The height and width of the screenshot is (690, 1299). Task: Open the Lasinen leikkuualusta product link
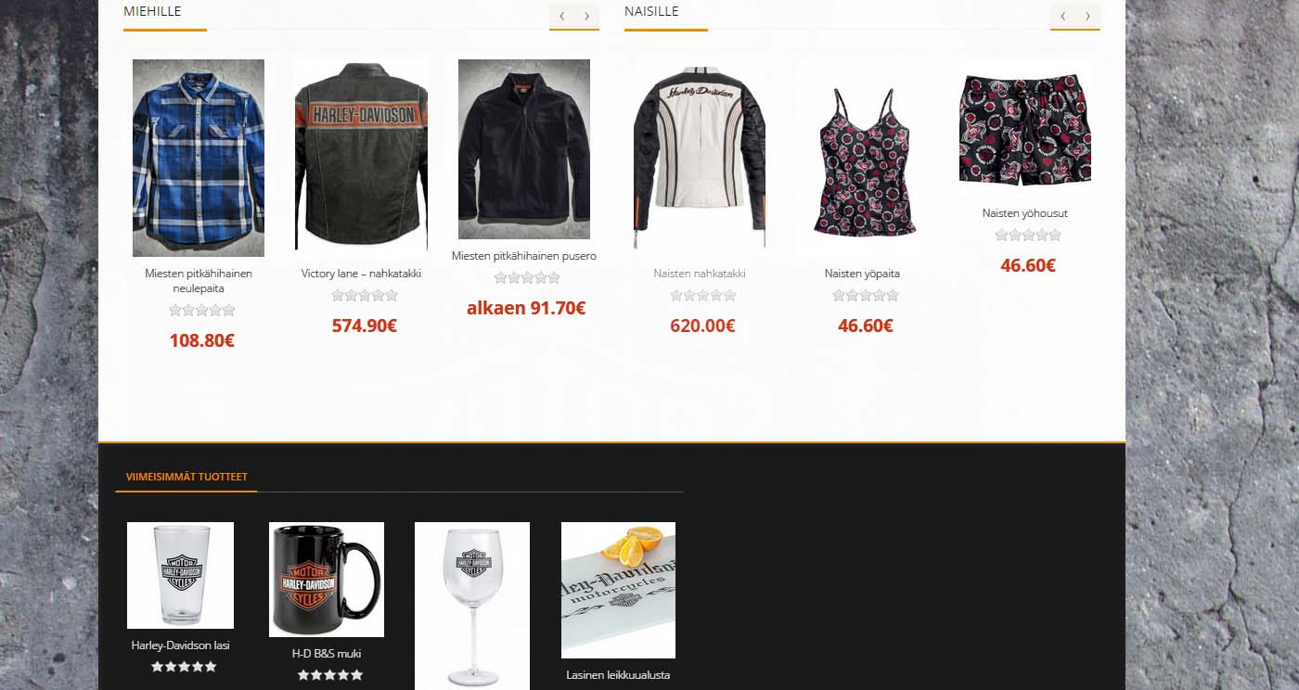pyautogui.click(x=618, y=675)
